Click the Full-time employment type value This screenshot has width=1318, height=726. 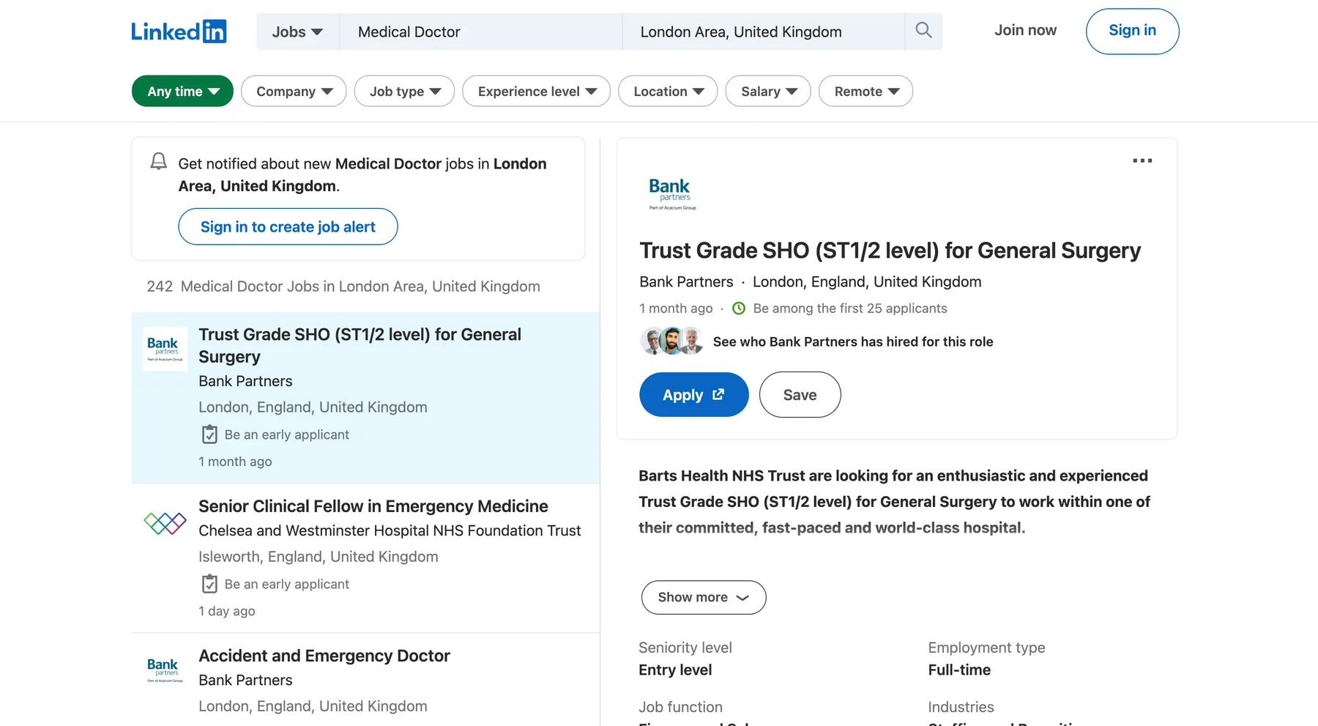959,670
